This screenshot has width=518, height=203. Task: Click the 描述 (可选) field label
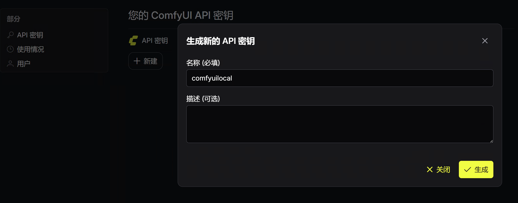point(203,99)
